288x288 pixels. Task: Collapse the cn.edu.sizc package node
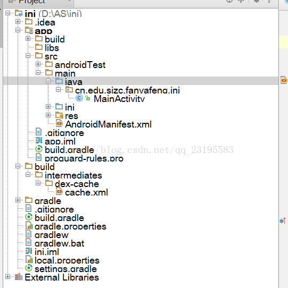(59, 90)
